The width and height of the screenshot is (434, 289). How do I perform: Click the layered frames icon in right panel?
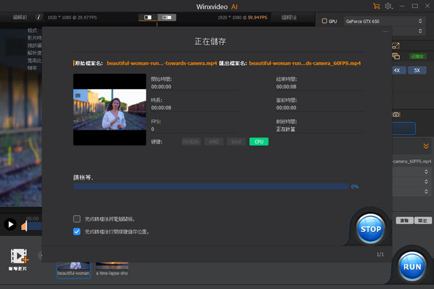[396, 56]
